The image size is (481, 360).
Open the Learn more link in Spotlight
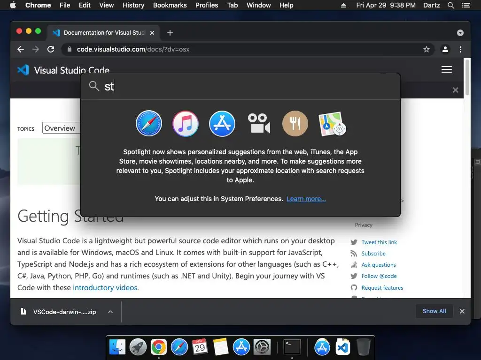[306, 199]
